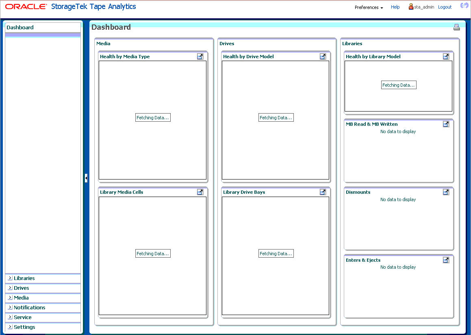This screenshot has width=471, height=335.
Task: Open chart options icon for Health by Library Model
Action: coord(446,56)
